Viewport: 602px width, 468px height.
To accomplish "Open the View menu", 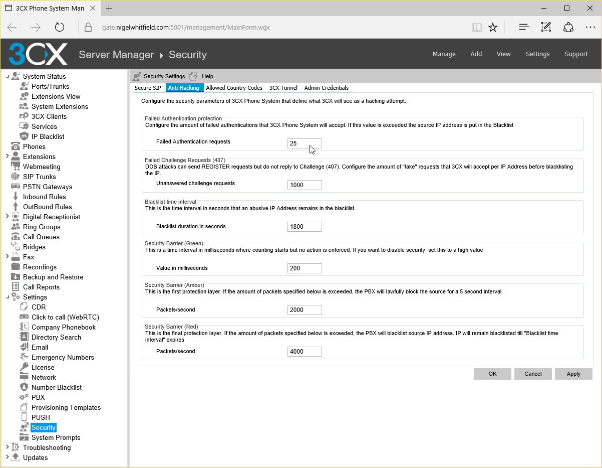I will tap(504, 54).
